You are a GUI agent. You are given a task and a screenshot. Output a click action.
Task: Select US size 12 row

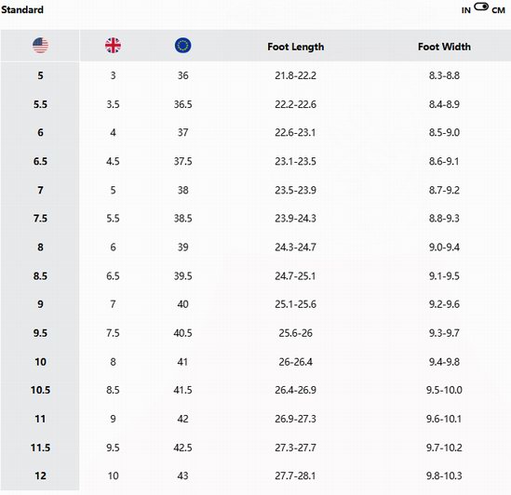pyautogui.click(x=255, y=475)
